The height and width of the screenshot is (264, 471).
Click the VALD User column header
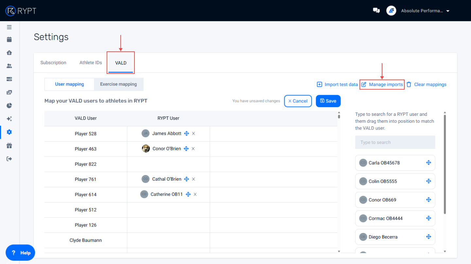click(86, 118)
